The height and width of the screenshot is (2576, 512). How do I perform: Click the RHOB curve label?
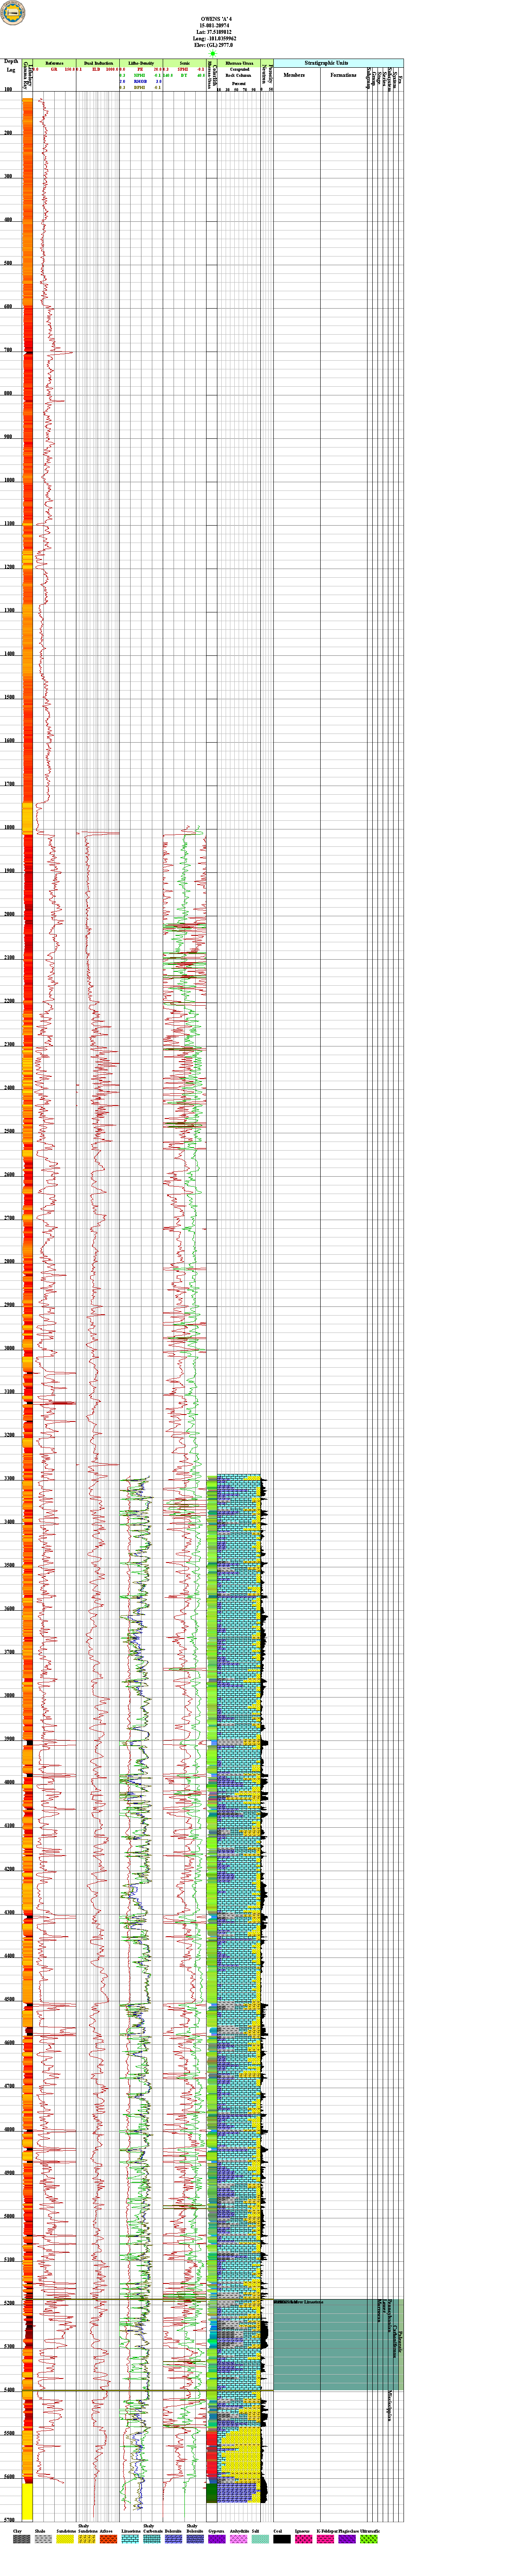pos(141,81)
